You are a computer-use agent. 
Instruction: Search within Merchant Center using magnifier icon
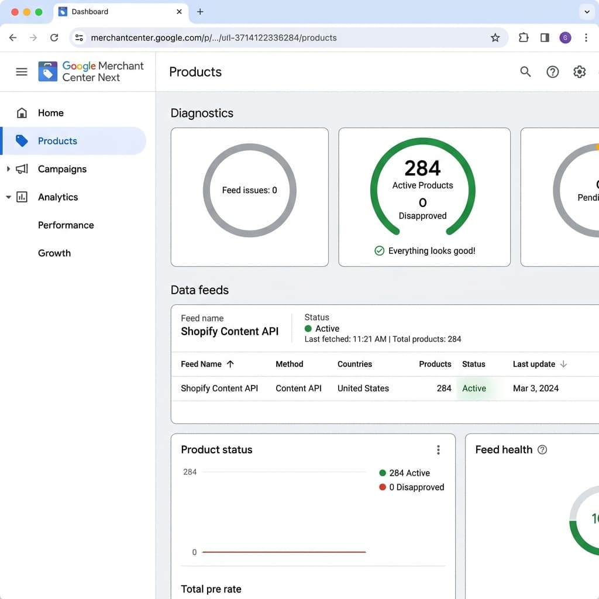pyautogui.click(x=525, y=72)
